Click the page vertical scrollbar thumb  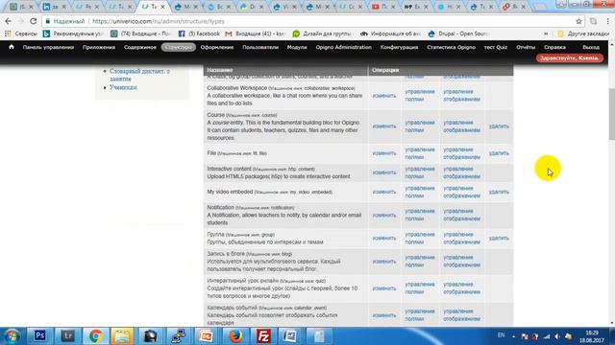tap(611, 114)
